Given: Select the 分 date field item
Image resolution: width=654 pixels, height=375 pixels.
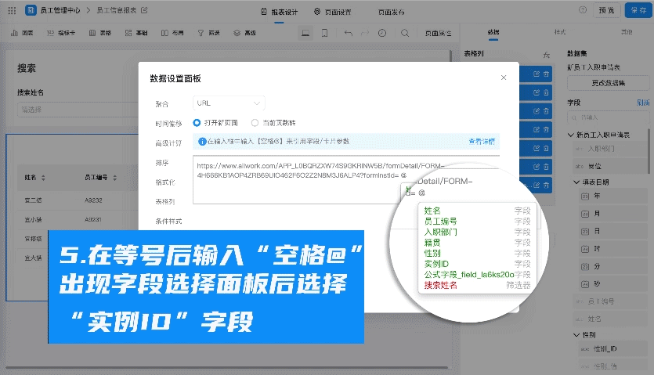Looking at the screenshot, I should tap(613, 266).
